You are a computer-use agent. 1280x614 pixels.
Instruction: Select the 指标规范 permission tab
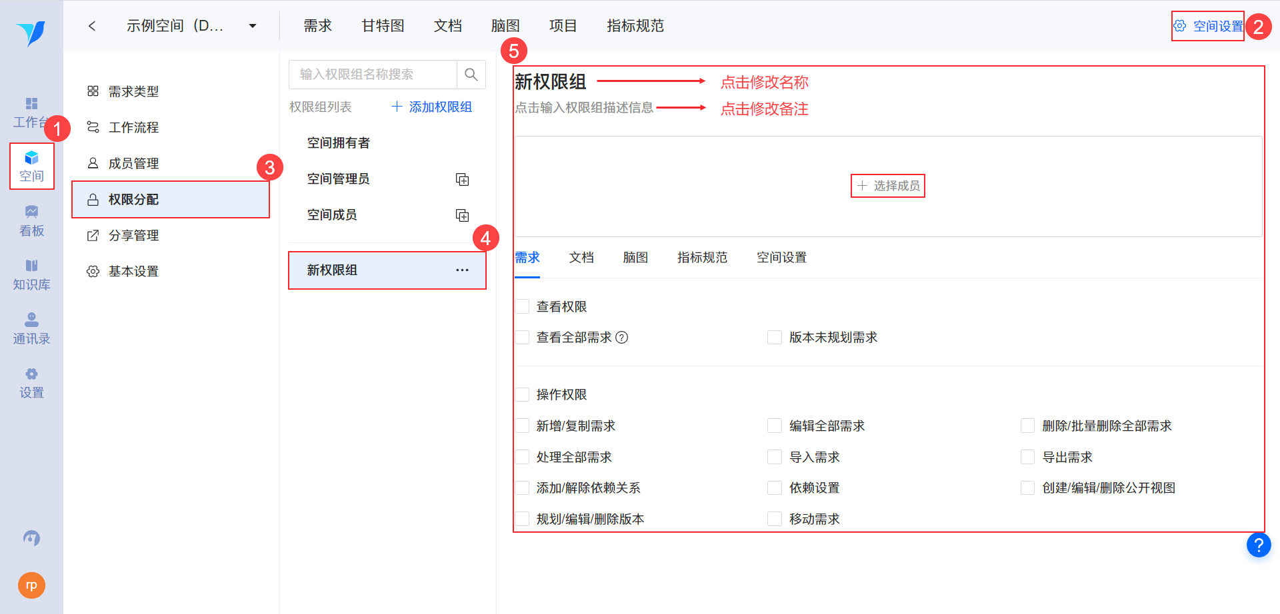tap(702, 258)
